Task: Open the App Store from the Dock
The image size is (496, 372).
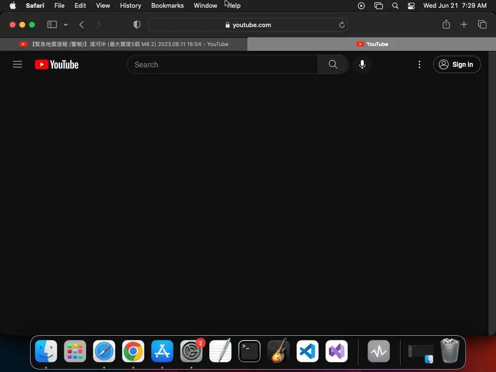Action: [x=162, y=351]
